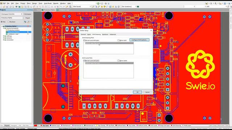Click the Print Preview toolbar icon

pos(13,6)
